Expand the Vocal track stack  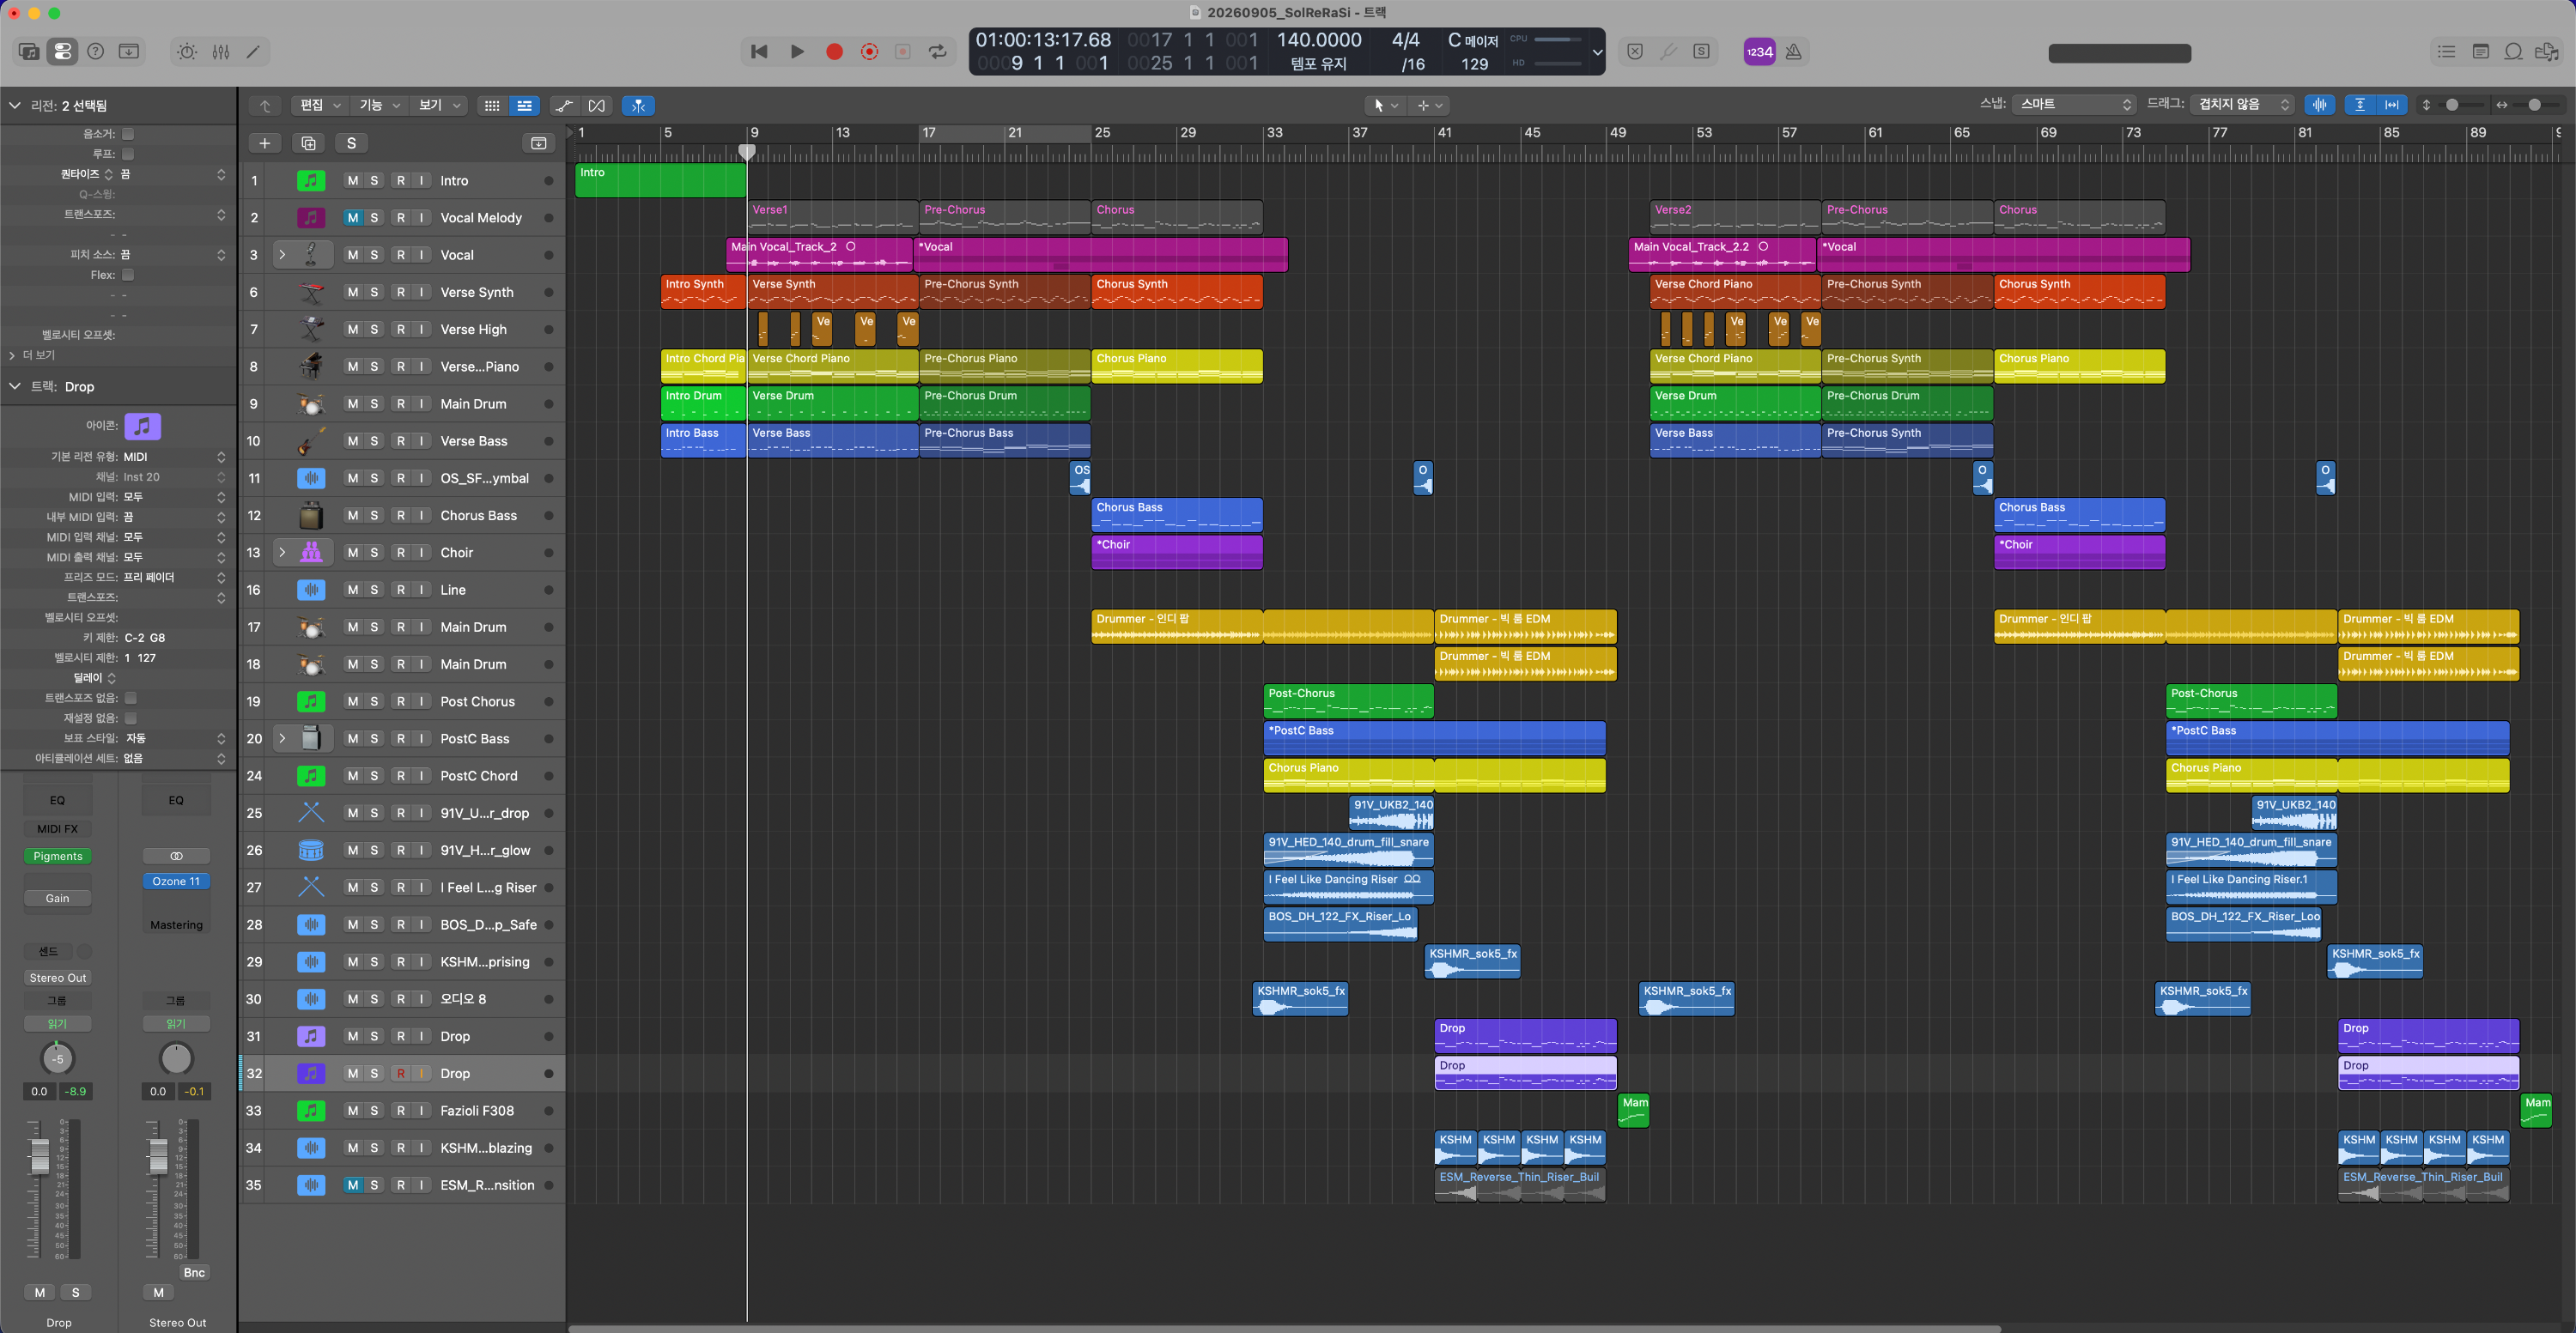coord(282,256)
